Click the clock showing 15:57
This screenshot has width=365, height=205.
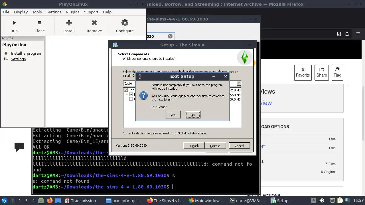[358, 200]
